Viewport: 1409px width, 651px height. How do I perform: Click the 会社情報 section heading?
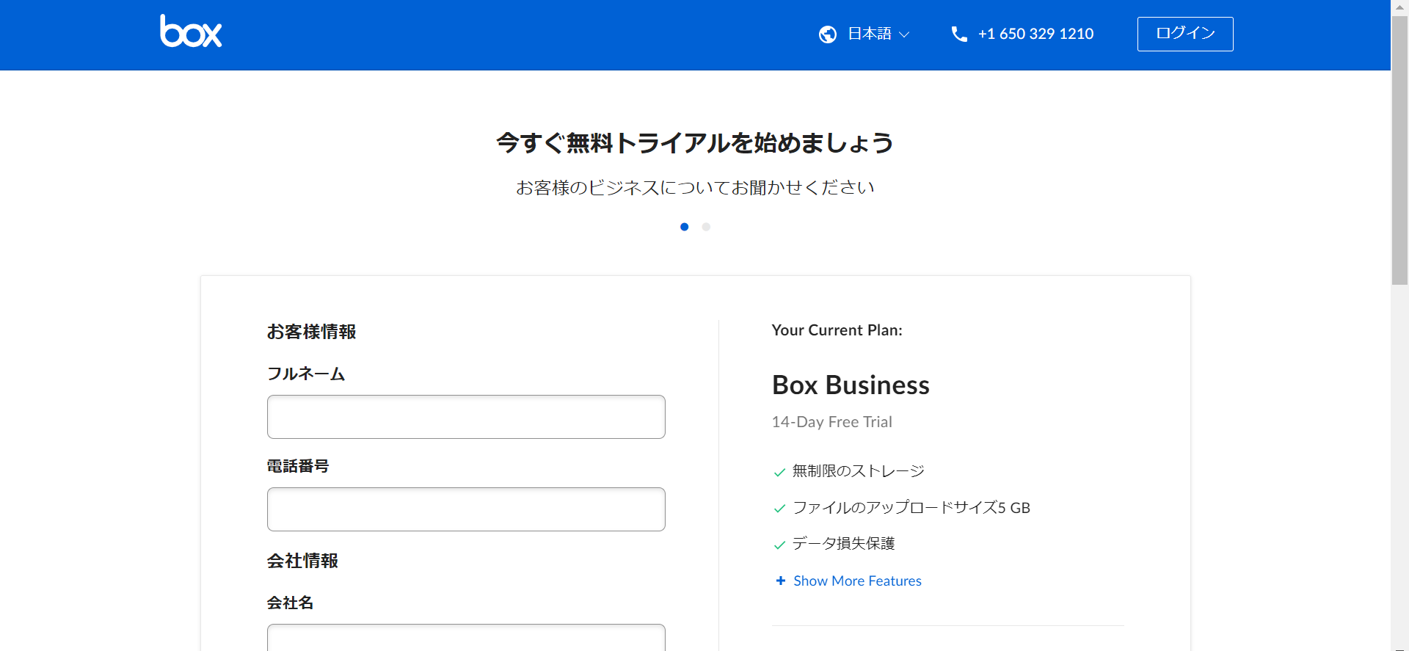[302, 561]
